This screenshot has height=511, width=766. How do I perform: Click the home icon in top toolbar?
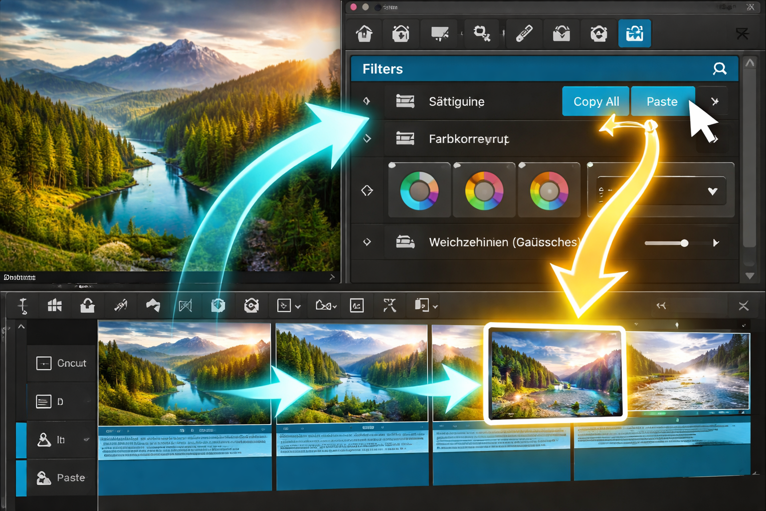pos(365,33)
